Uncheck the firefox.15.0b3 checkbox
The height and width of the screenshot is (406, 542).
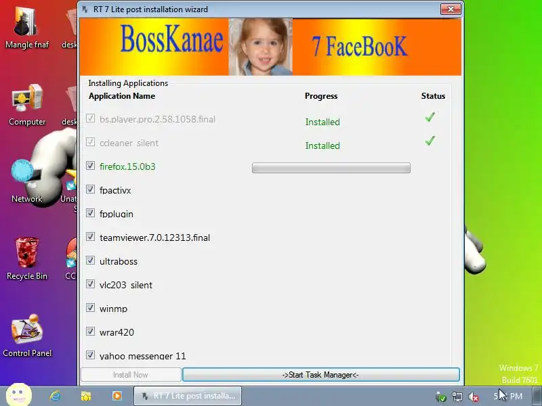(x=91, y=166)
